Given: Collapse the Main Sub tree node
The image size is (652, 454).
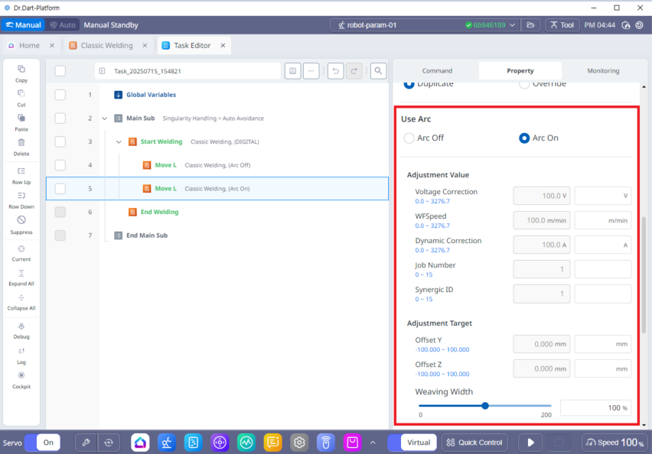Looking at the screenshot, I should (104, 118).
